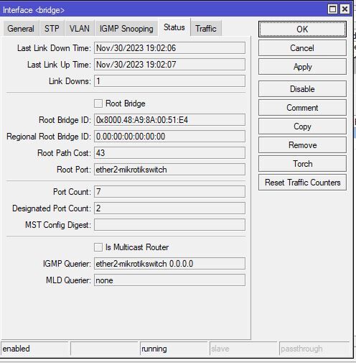Click the greyed 'slave' status entry
Image resolution: width=356 pixels, height=363 pixels.
[243, 349]
